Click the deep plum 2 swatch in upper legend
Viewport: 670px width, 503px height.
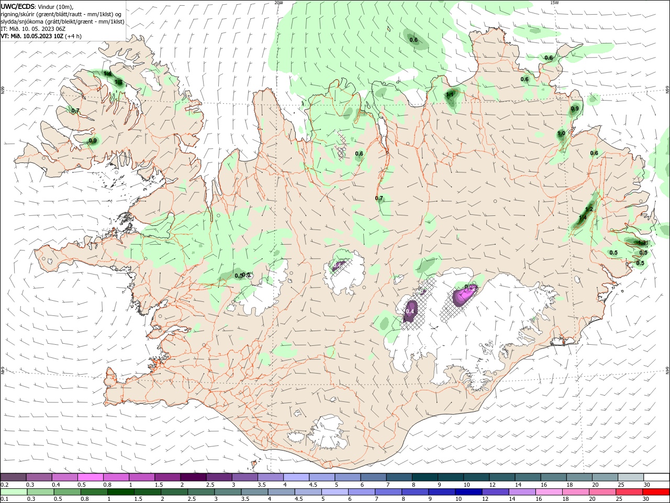click(193, 477)
